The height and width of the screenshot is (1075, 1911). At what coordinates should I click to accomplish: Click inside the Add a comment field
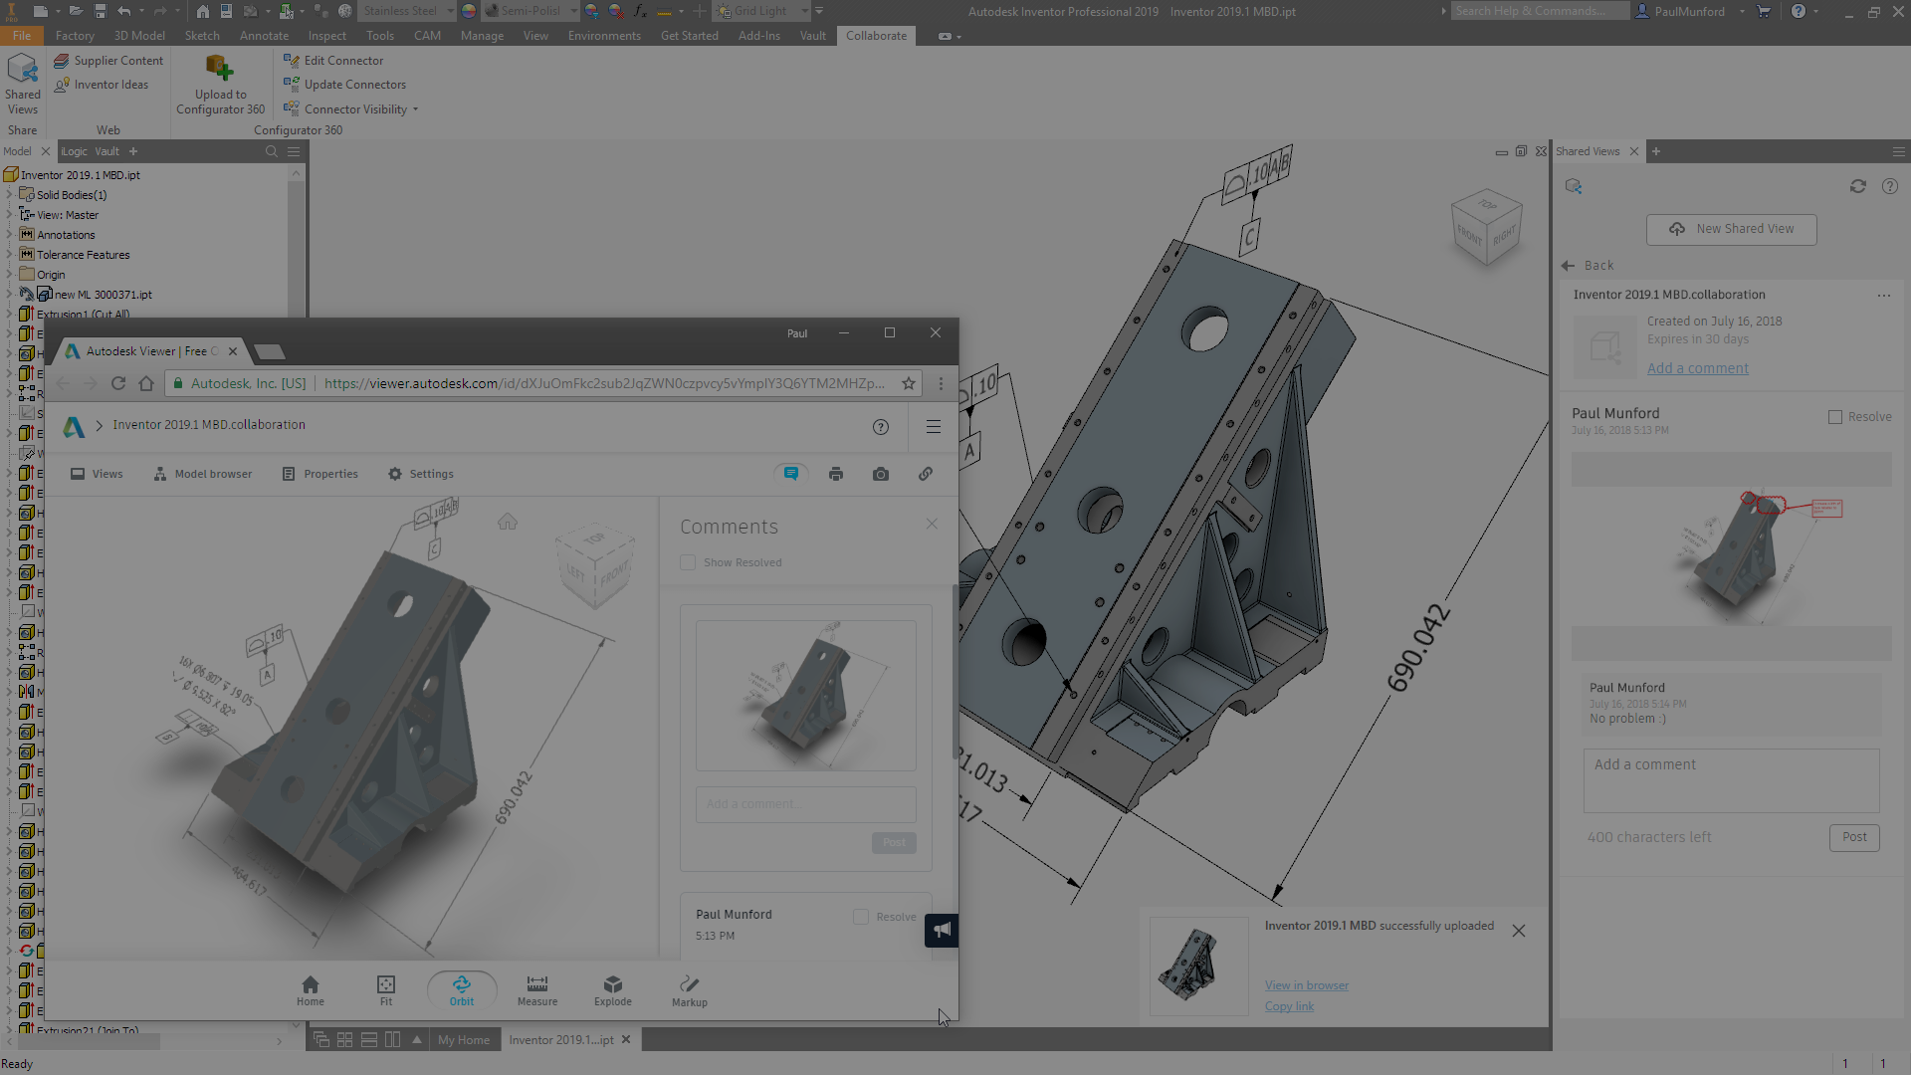coord(805,804)
